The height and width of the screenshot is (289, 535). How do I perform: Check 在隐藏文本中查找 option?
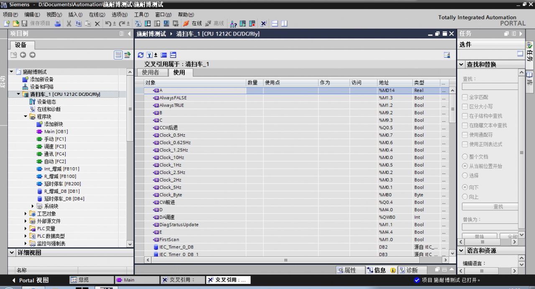coord(465,125)
